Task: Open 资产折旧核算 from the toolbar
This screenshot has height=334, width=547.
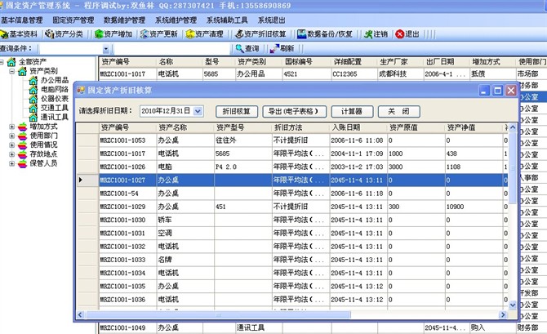Action: 260,33
